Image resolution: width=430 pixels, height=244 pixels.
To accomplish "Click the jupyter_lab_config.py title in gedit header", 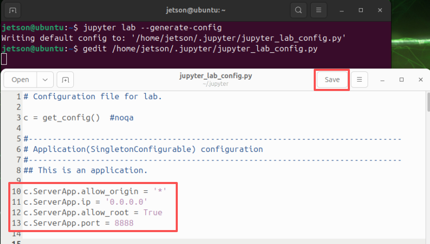I will (x=216, y=75).
